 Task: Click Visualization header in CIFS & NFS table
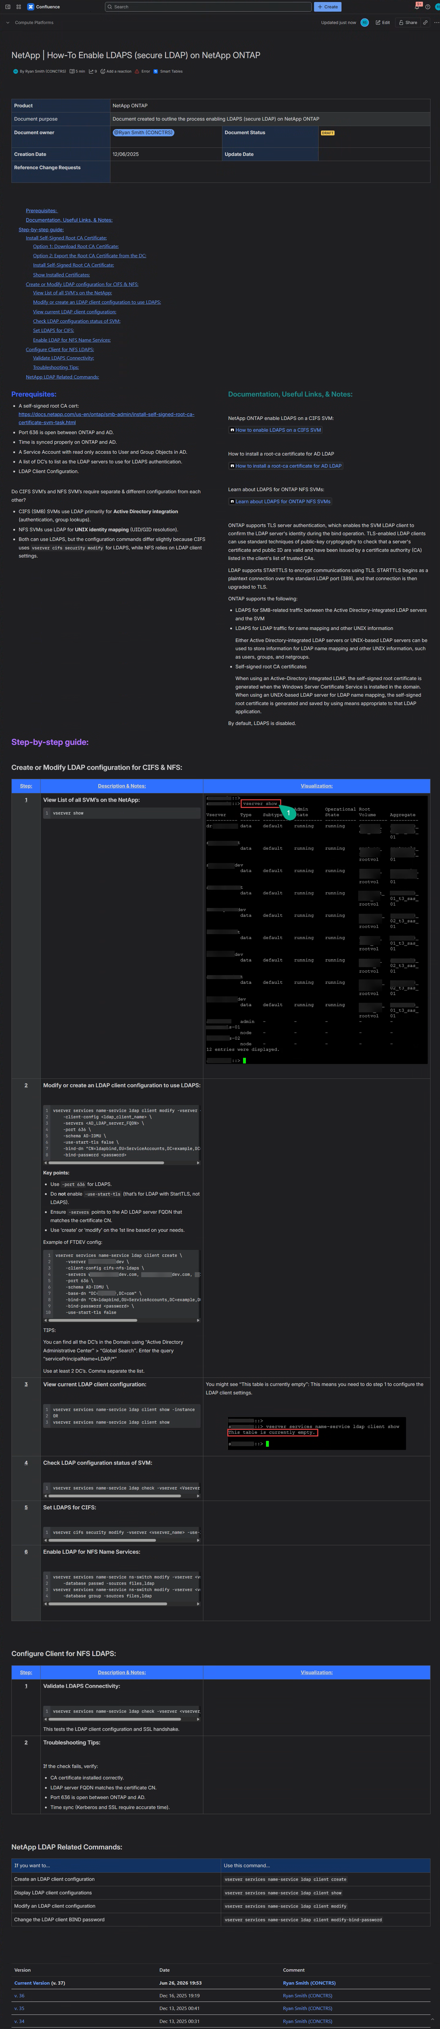click(x=316, y=785)
